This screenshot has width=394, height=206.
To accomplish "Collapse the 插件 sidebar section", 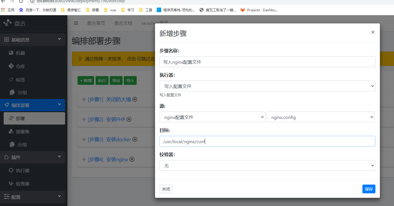I will [x=32, y=157].
